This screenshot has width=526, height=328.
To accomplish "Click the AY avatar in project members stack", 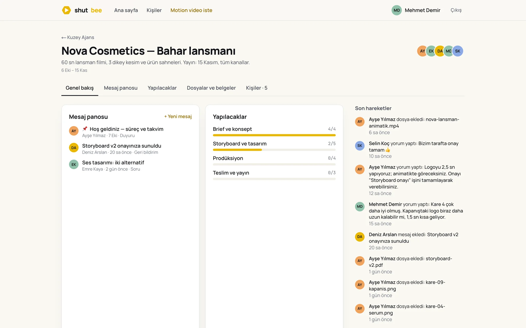I will (422, 51).
